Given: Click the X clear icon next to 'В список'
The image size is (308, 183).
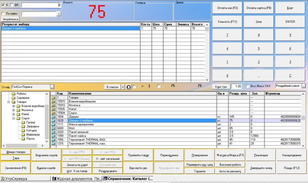Looking at the screenshot, I should click(x=123, y=87).
